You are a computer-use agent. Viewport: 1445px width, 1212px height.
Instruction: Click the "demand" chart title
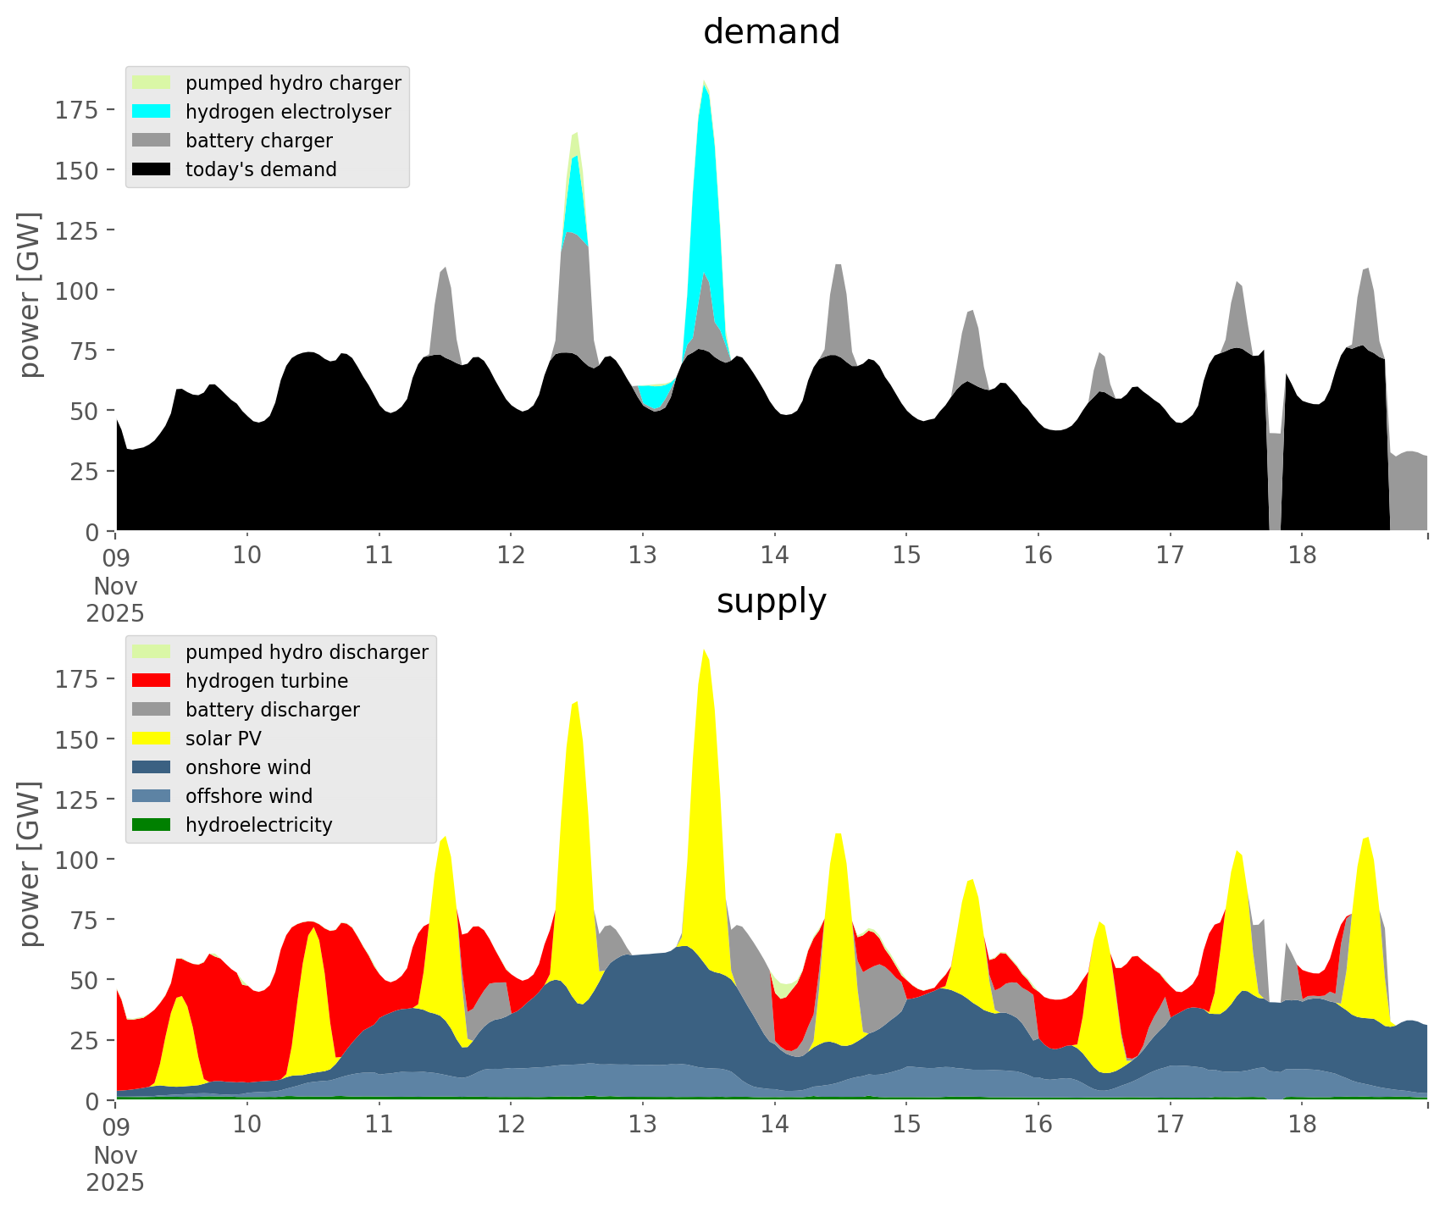pos(771,32)
